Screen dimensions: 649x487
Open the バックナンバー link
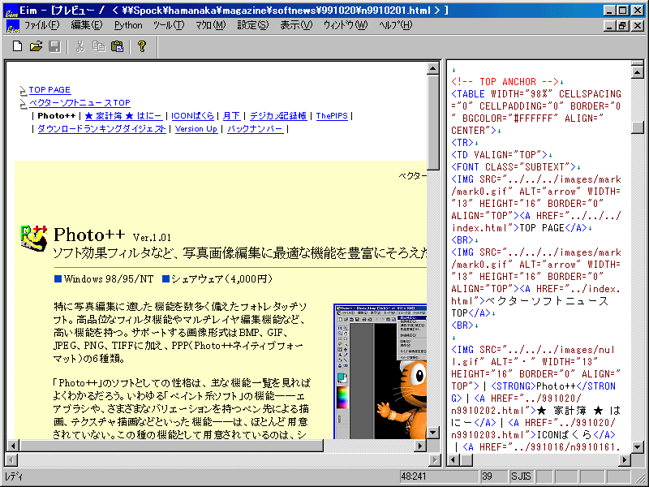point(255,129)
